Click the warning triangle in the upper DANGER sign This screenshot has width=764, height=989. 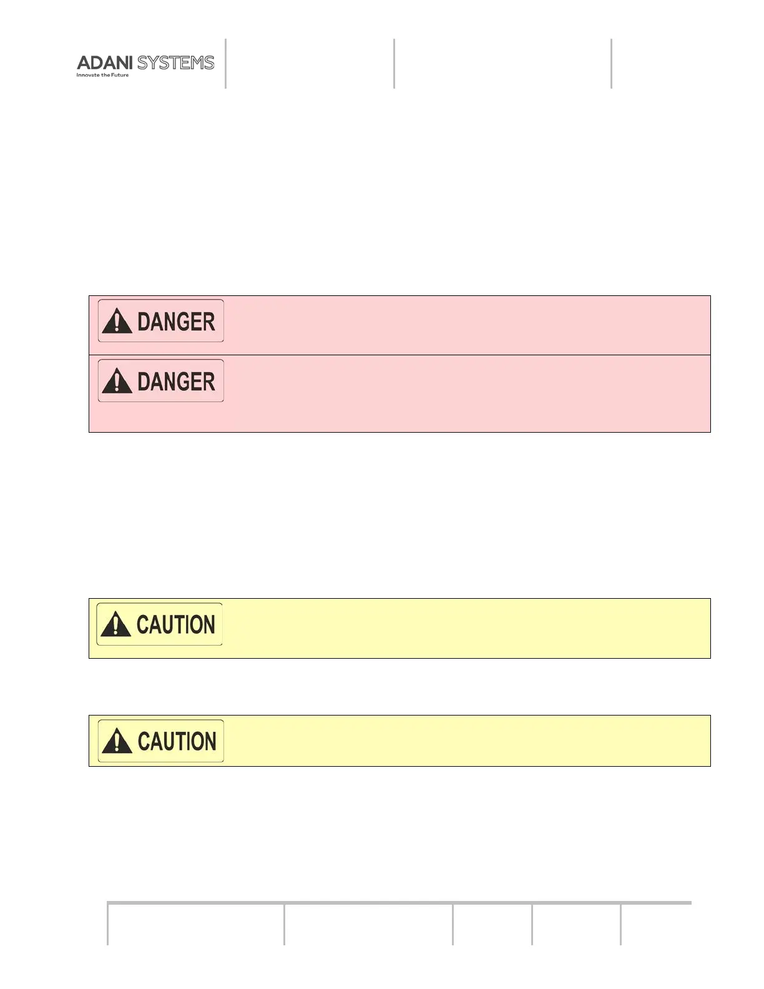pos(117,322)
